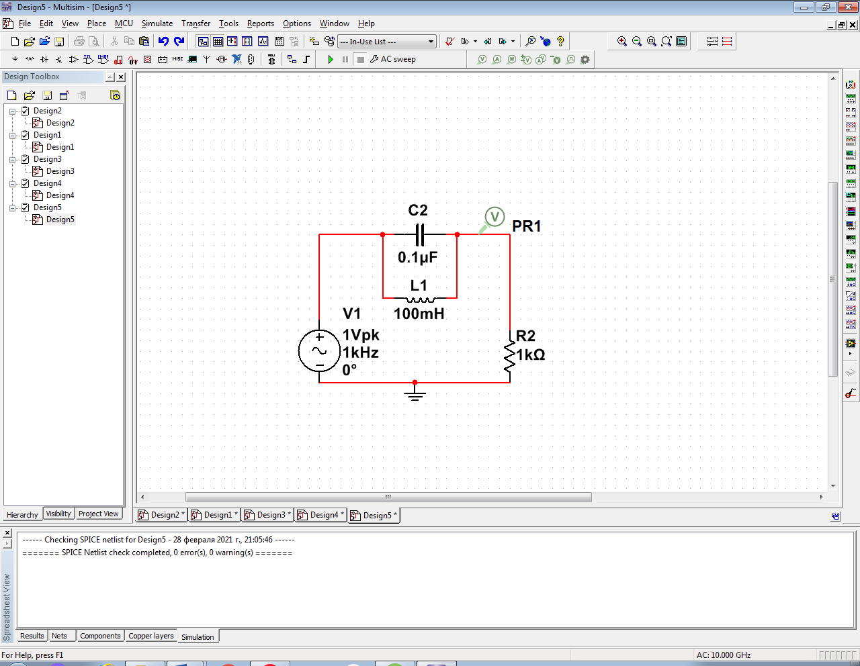Collapse the Design3 tree node
The height and width of the screenshot is (666, 860).
point(12,160)
